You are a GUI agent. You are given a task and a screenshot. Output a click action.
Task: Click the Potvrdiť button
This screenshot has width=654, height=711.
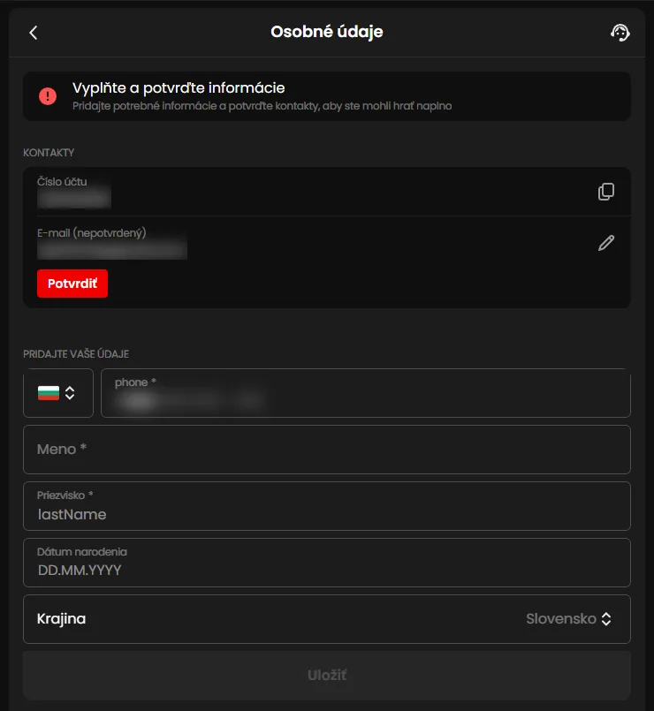[x=72, y=284]
